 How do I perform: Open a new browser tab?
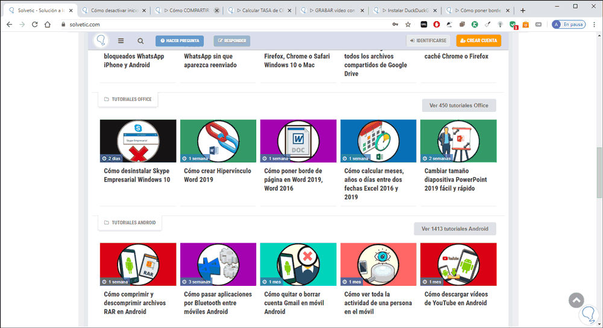coord(523,10)
